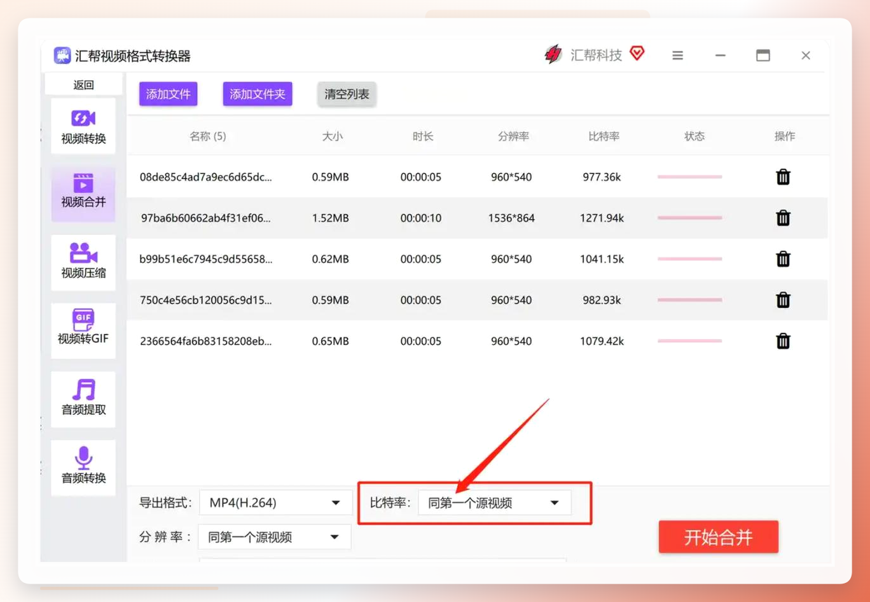This screenshot has width=870, height=602.
Task: Click the 977.36k bitrate cell
Action: point(602,177)
